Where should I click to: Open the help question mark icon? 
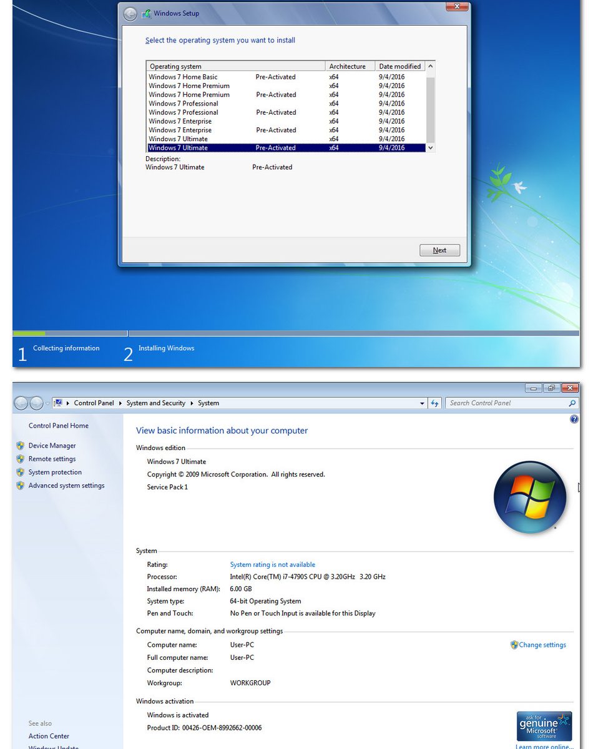click(574, 419)
